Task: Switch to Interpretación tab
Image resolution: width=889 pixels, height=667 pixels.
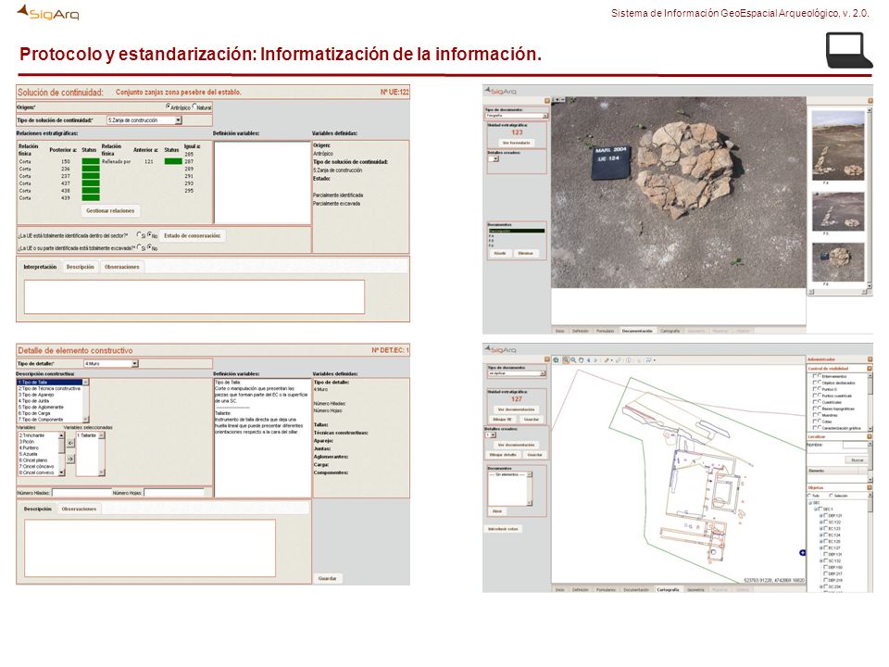Action: (40, 267)
